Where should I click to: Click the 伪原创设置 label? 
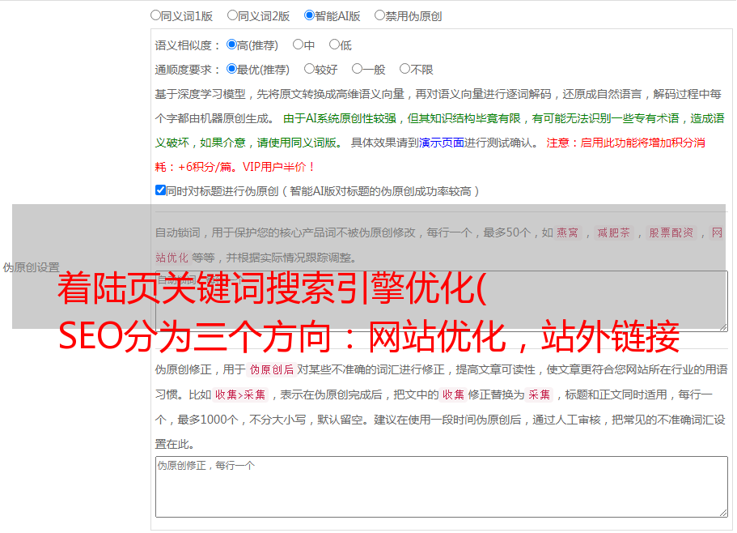coord(31,267)
